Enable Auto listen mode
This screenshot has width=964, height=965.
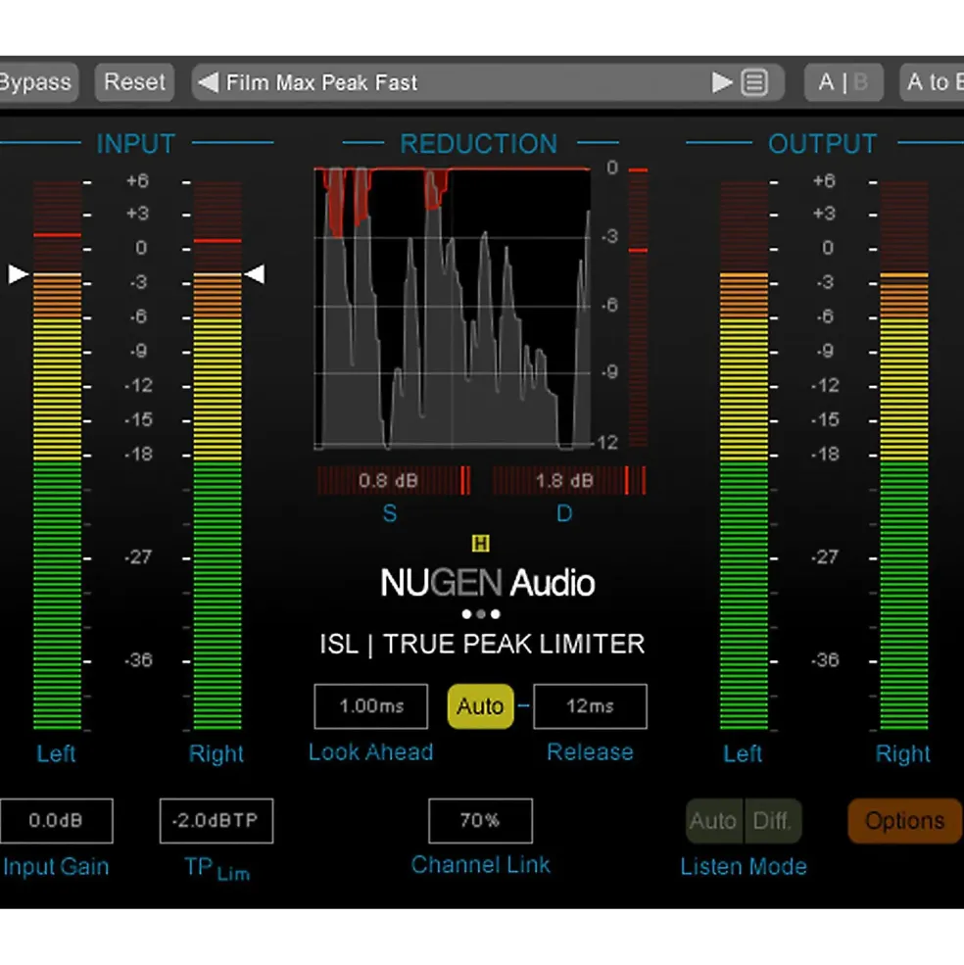point(714,820)
